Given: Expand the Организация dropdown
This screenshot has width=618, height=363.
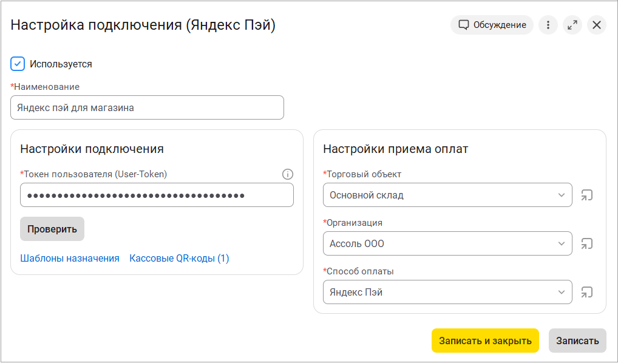Looking at the screenshot, I should pyautogui.click(x=562, y=243).
